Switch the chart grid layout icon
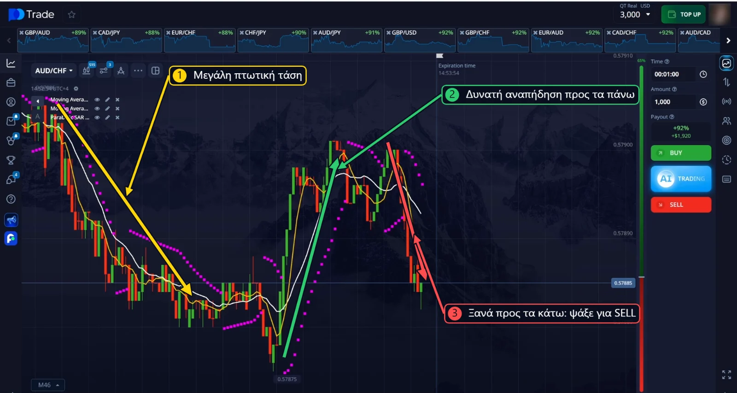The image size is (737, 393). [x=156, y=70]
